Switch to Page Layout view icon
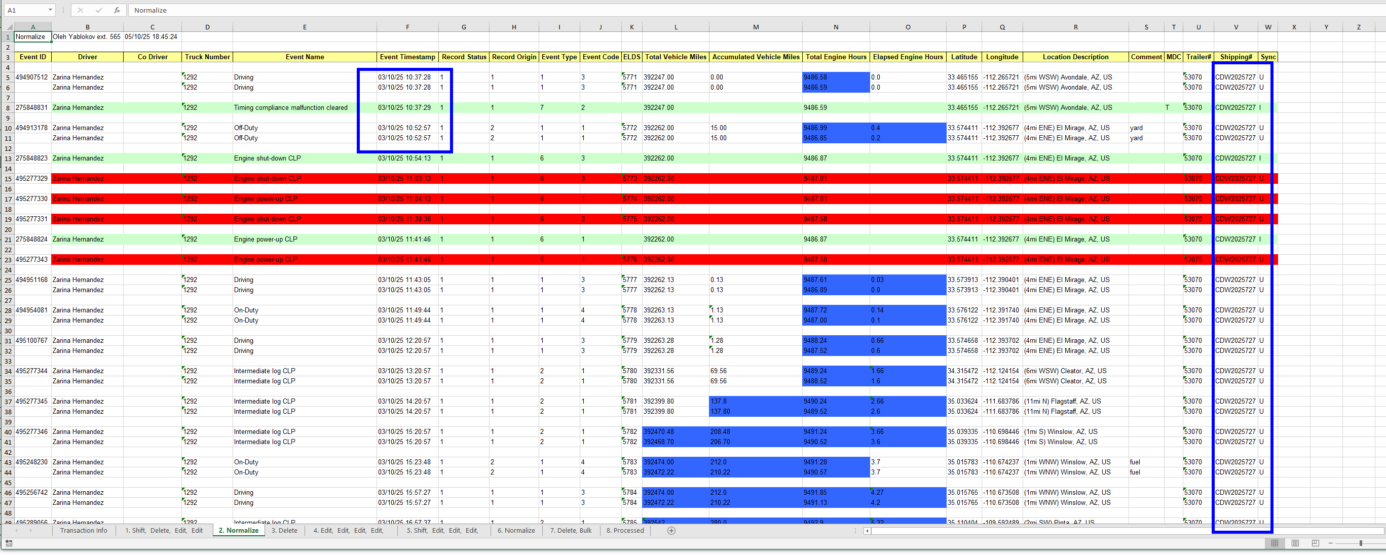The image size is (1386, 555). coord(1295,543)
